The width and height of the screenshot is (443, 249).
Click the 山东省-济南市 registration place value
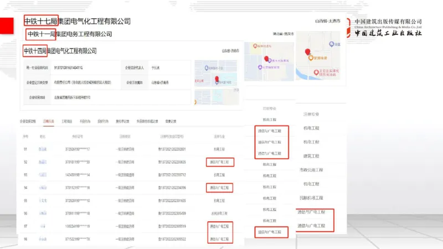tap(160, 82)
